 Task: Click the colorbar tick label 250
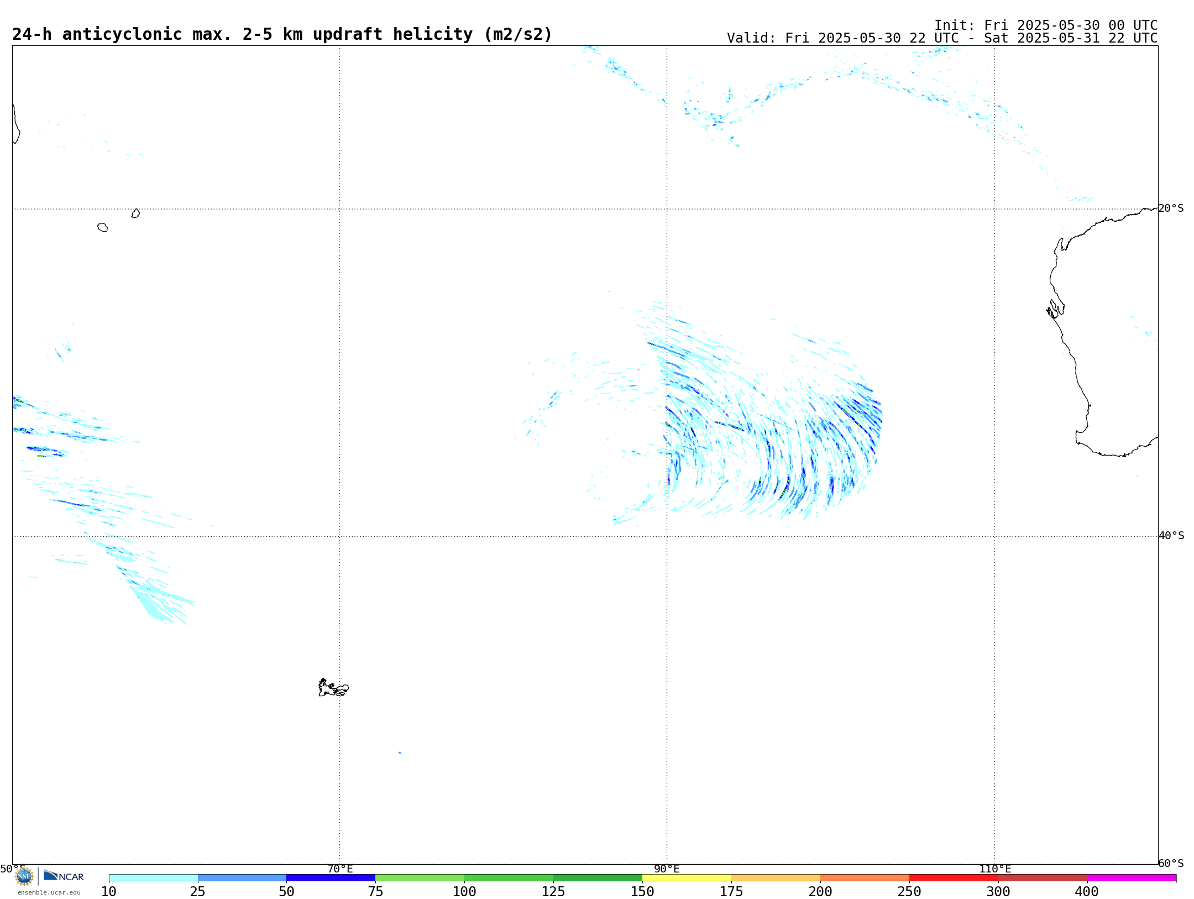pos(909,891)
